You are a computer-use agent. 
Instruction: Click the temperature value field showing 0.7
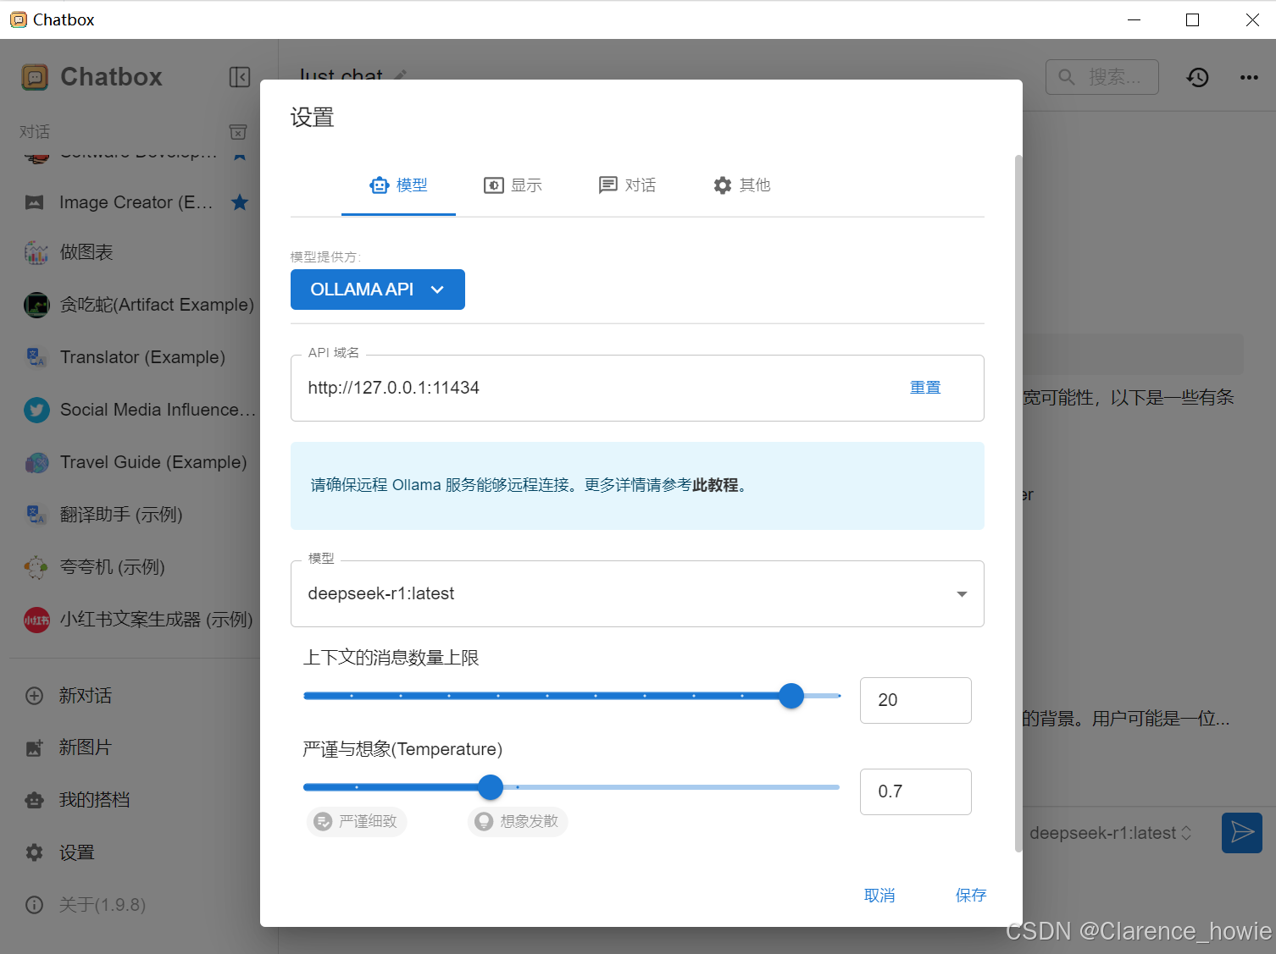pos(915,791)
